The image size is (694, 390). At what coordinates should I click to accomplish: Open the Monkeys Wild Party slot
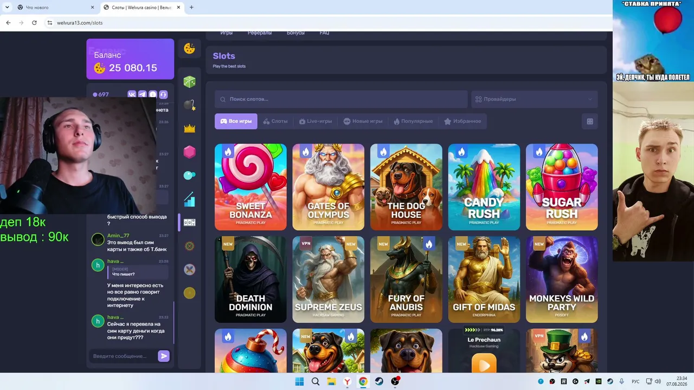tap(562, 279)
